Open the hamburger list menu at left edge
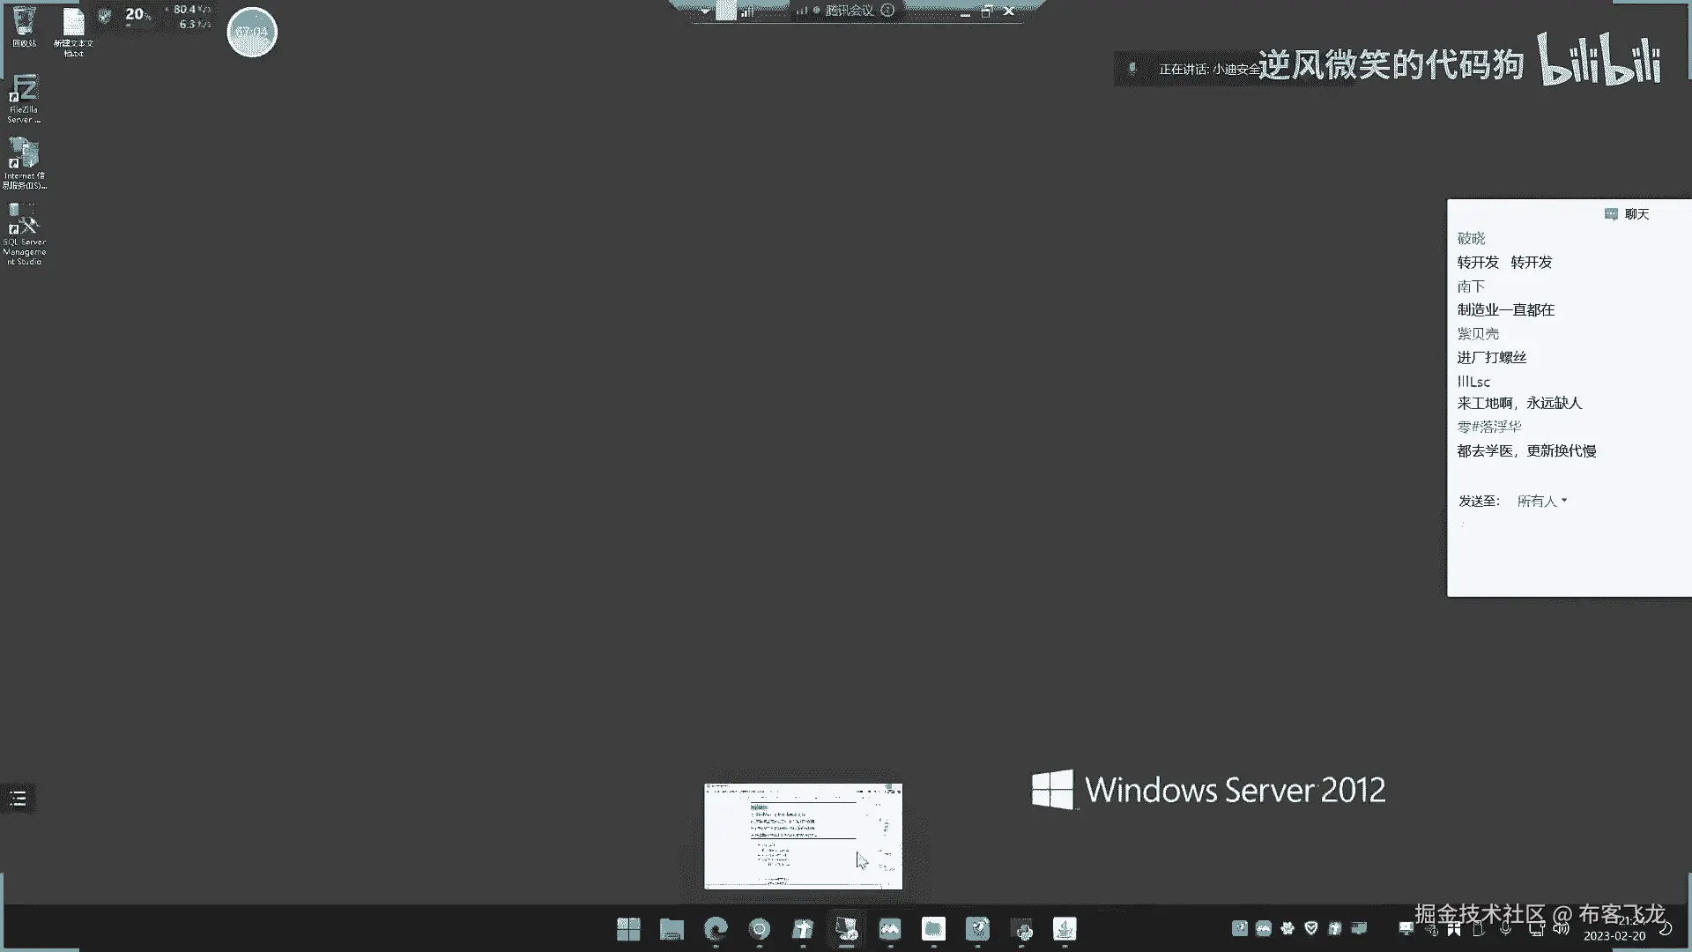 pyautogui.click(x=18, y=799)
